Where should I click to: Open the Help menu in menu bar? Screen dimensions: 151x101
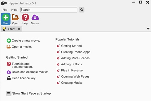click(x=14, y=10)
